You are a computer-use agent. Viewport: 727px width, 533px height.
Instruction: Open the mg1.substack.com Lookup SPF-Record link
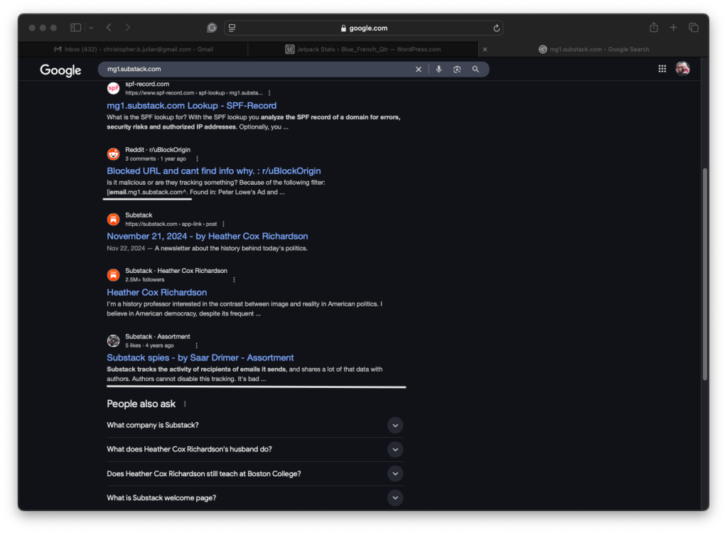[191, 106]
